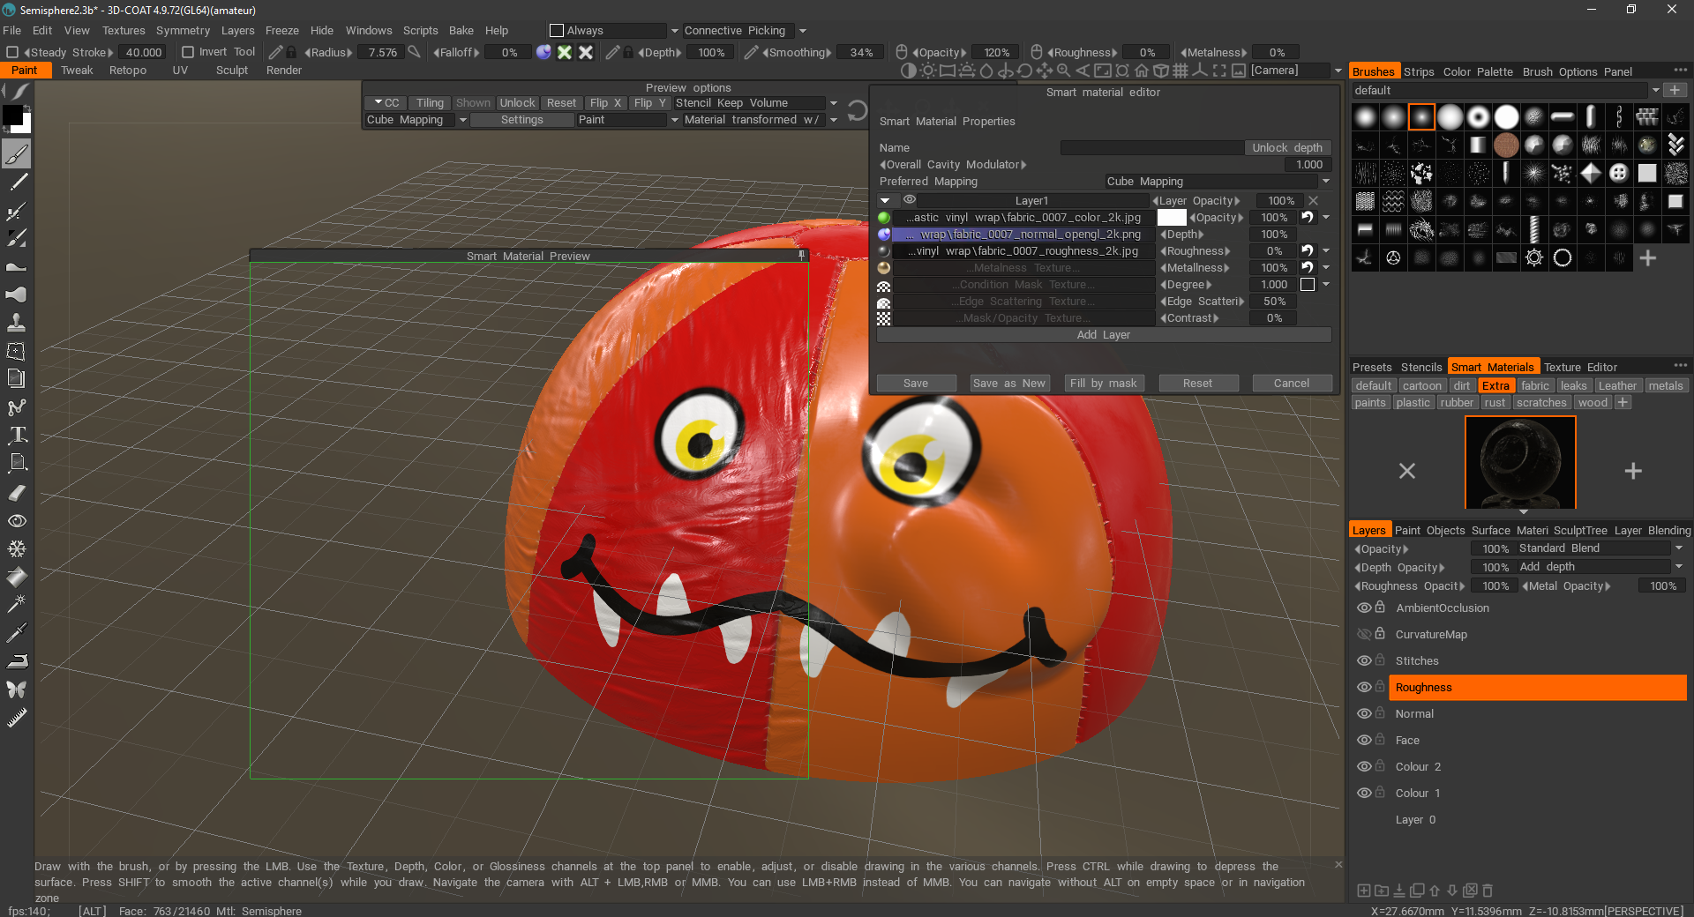The image size is (1694, 917).
Task: Open the symmetry icon in the viewport toolbar
Action: pos(1201,71)
